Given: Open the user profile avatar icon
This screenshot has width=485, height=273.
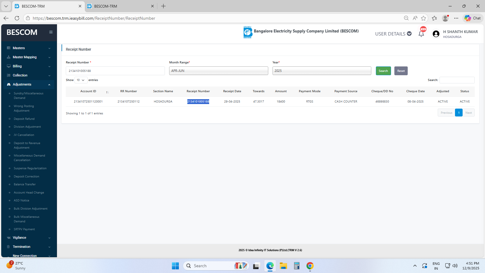Looking at the screenshot, I should click(436, 34).
